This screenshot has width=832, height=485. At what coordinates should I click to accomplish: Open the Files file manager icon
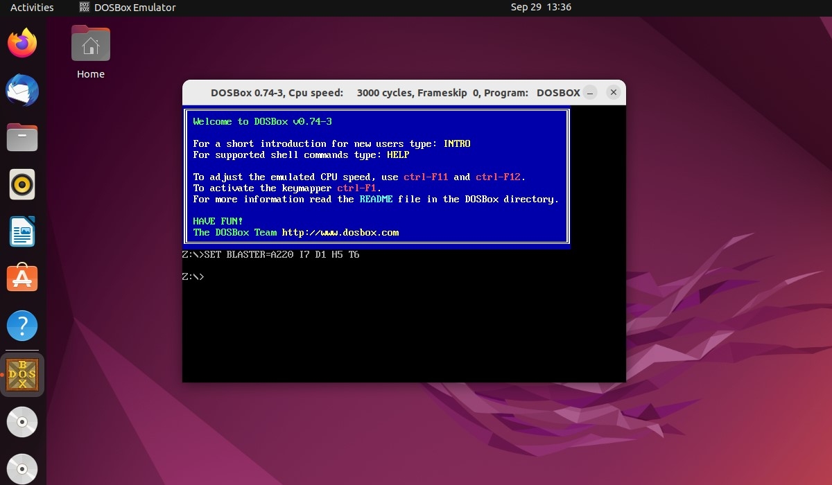22,137
